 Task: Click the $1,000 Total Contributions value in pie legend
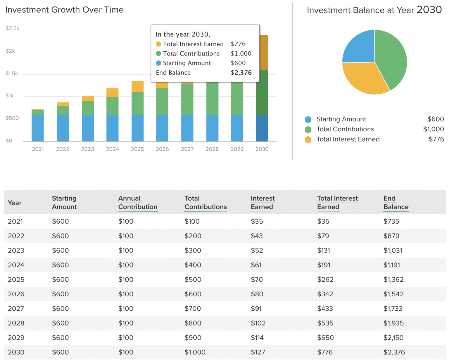(x=434, y=129)
